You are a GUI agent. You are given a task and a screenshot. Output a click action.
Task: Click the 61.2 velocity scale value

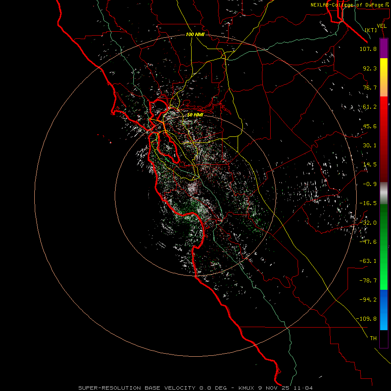coord(370,107)
